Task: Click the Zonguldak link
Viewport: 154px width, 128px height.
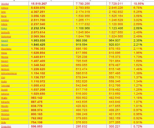Action: point(6,127)
